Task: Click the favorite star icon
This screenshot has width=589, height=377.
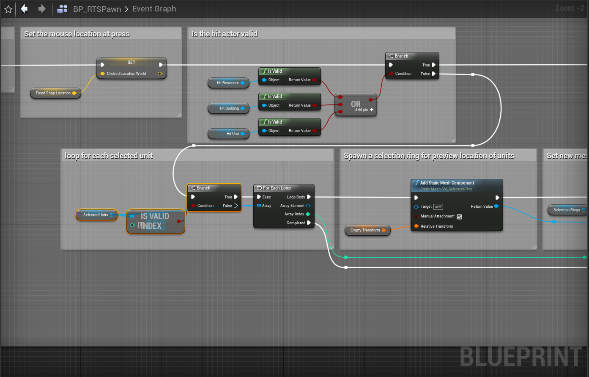Action: (8, 9)
